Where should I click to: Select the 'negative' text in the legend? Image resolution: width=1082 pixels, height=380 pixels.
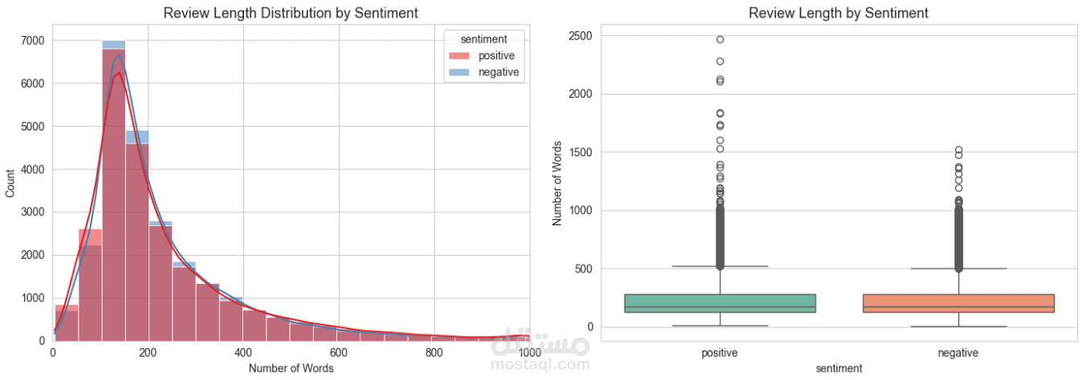(x=498, y=72)
